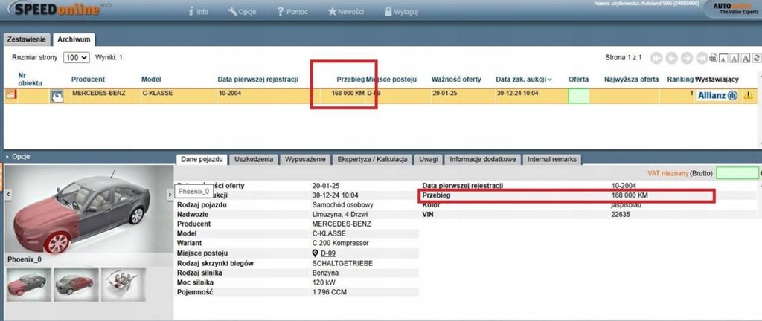Select the Archiwum tab
Viewport: 762px width, 321px height.
point(74,40)
